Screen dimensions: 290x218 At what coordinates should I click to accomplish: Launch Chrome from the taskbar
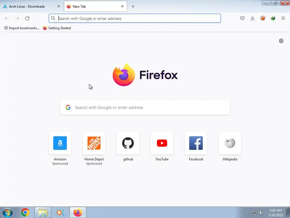pos(25,212)
